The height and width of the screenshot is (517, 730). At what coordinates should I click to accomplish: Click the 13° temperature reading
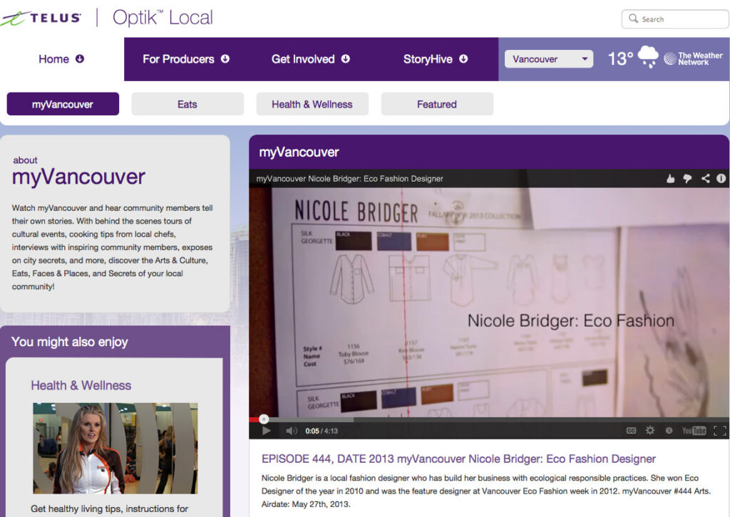(x=620, y=59)
